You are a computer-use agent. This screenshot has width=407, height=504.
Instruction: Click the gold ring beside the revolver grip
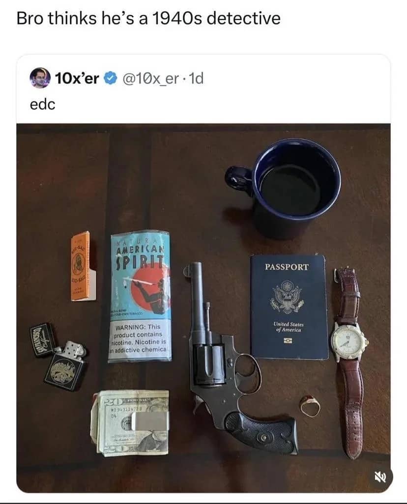310,406
